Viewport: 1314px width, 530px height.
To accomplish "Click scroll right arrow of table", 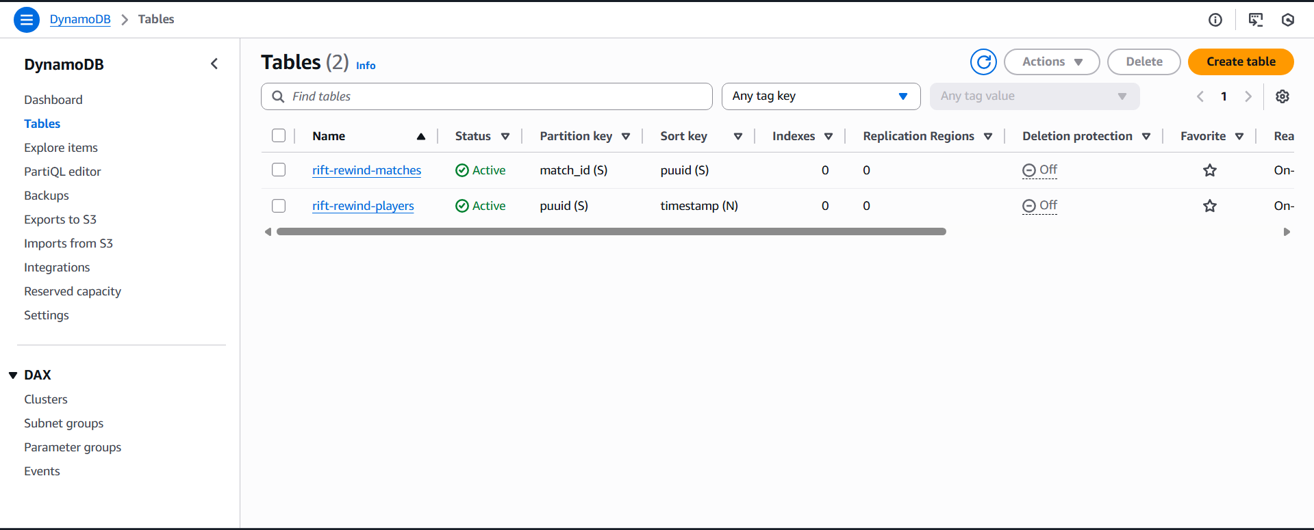I will pyautogui.click(x=1287, y=232).
